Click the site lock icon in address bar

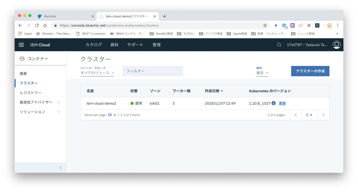[x=55, y=25]
